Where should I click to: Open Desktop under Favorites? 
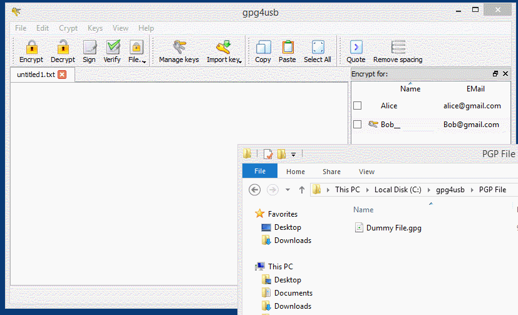[287, 227]
